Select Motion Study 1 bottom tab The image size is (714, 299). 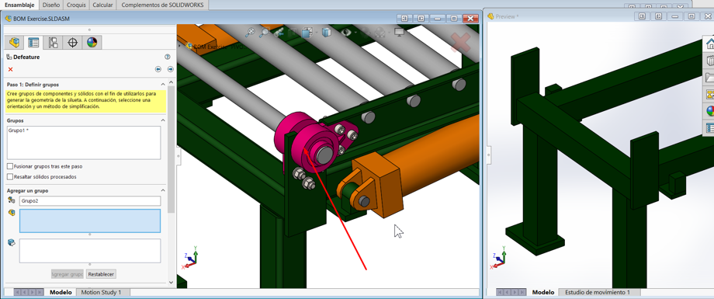(x=101, y=292)
